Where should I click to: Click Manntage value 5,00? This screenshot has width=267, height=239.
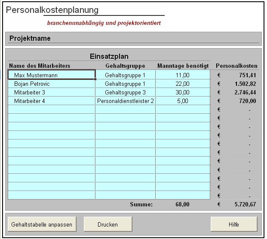click(183, 101)
